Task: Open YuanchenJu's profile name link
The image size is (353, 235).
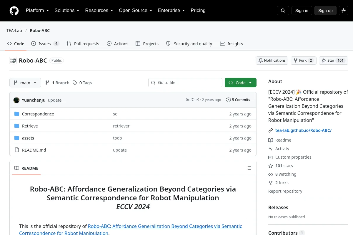Action: coord(34,100)
